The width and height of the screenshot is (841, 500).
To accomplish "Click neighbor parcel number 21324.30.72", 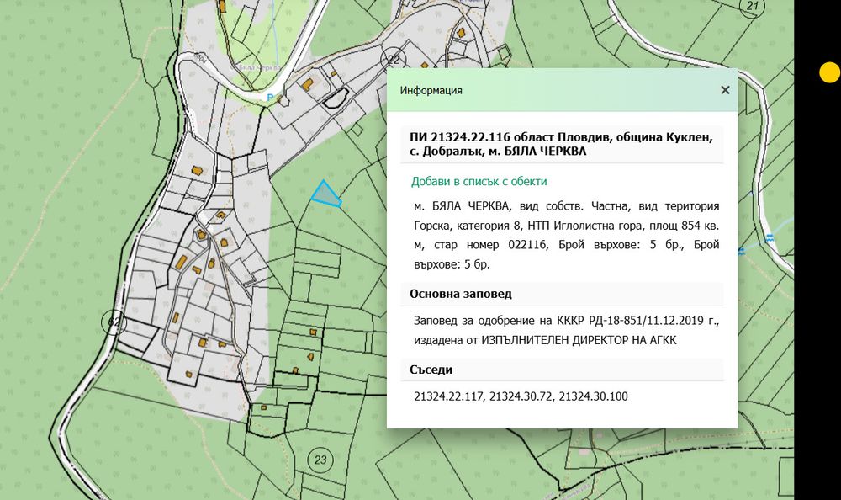I will [521, 396].
